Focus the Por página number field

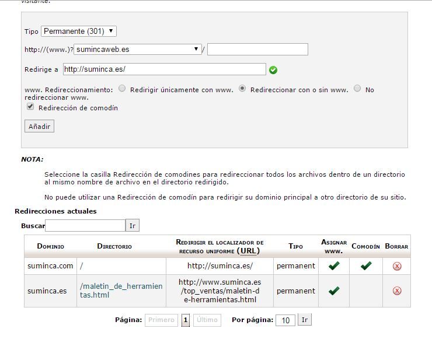[285, 320]
